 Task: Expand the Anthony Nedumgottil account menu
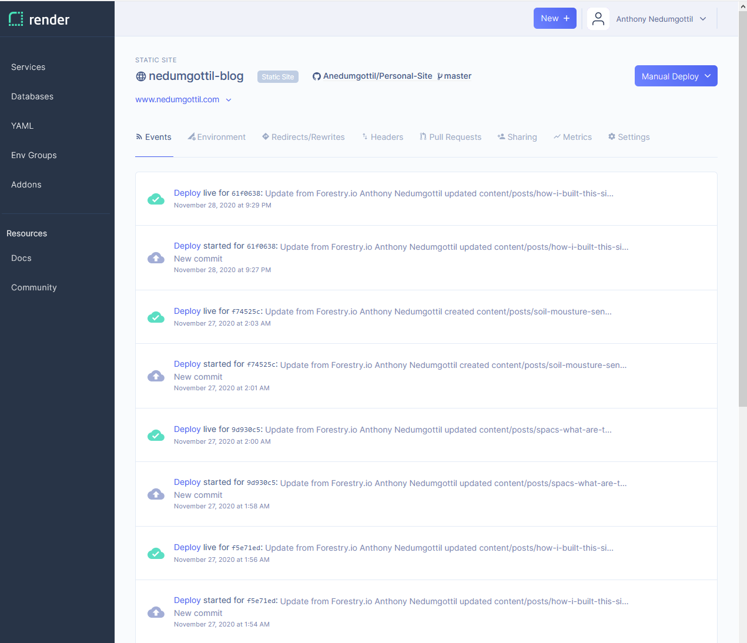661,19
